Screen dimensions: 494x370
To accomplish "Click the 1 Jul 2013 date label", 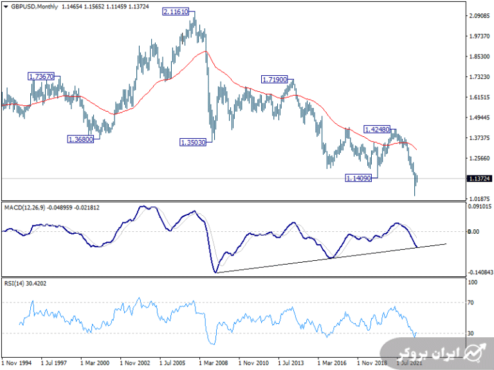I will [291, 363].
